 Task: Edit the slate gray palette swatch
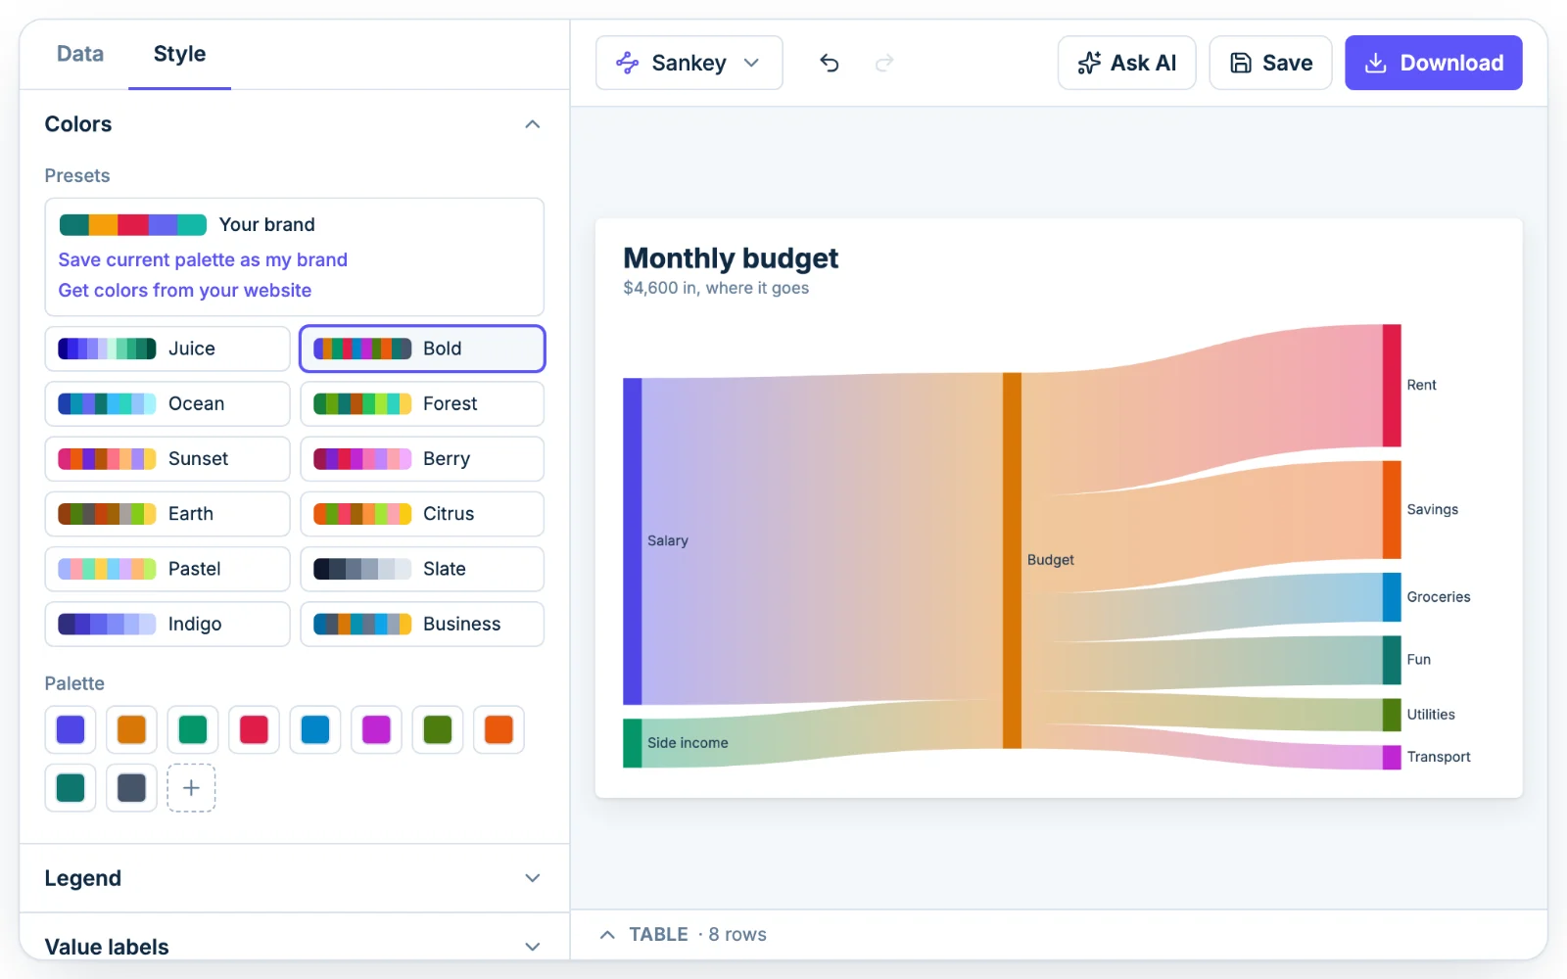(131, 788)
